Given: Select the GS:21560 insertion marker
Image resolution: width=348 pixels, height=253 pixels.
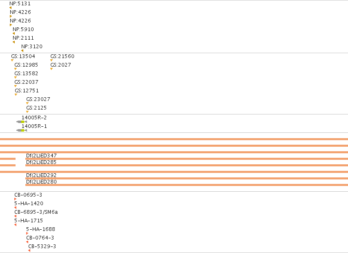Looking at the screenshot, I should pyautogui.click(x=52, y=60).
